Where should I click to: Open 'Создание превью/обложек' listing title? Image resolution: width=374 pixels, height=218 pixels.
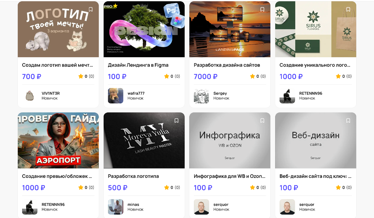pyautogui.click(x=57, y=176)
